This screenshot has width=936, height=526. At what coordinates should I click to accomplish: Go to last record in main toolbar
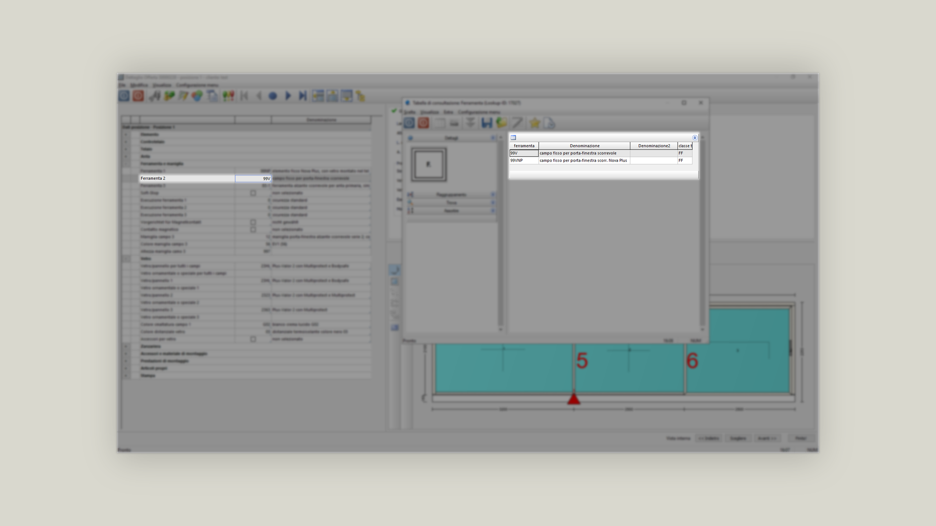(302, 96)
